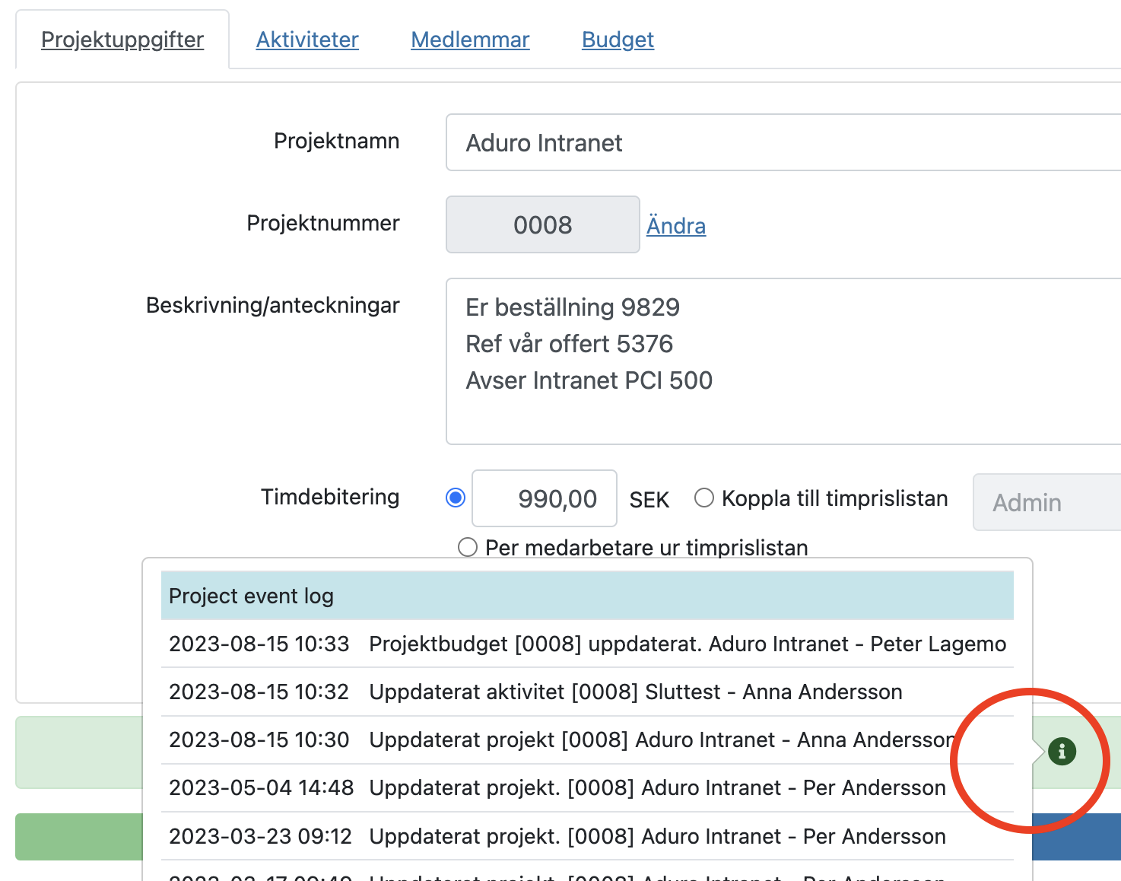Enable Koppla till timprislistan option
The image size is (1121, 881).
coord(703,498)
